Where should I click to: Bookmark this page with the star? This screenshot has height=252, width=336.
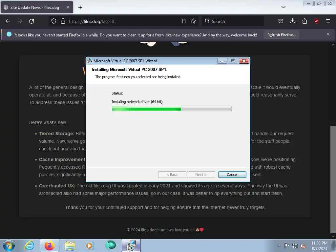coord(193,21)
